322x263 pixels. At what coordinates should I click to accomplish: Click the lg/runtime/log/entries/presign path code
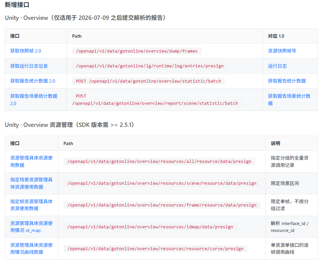pyautogui.click(x=150, y=66)
